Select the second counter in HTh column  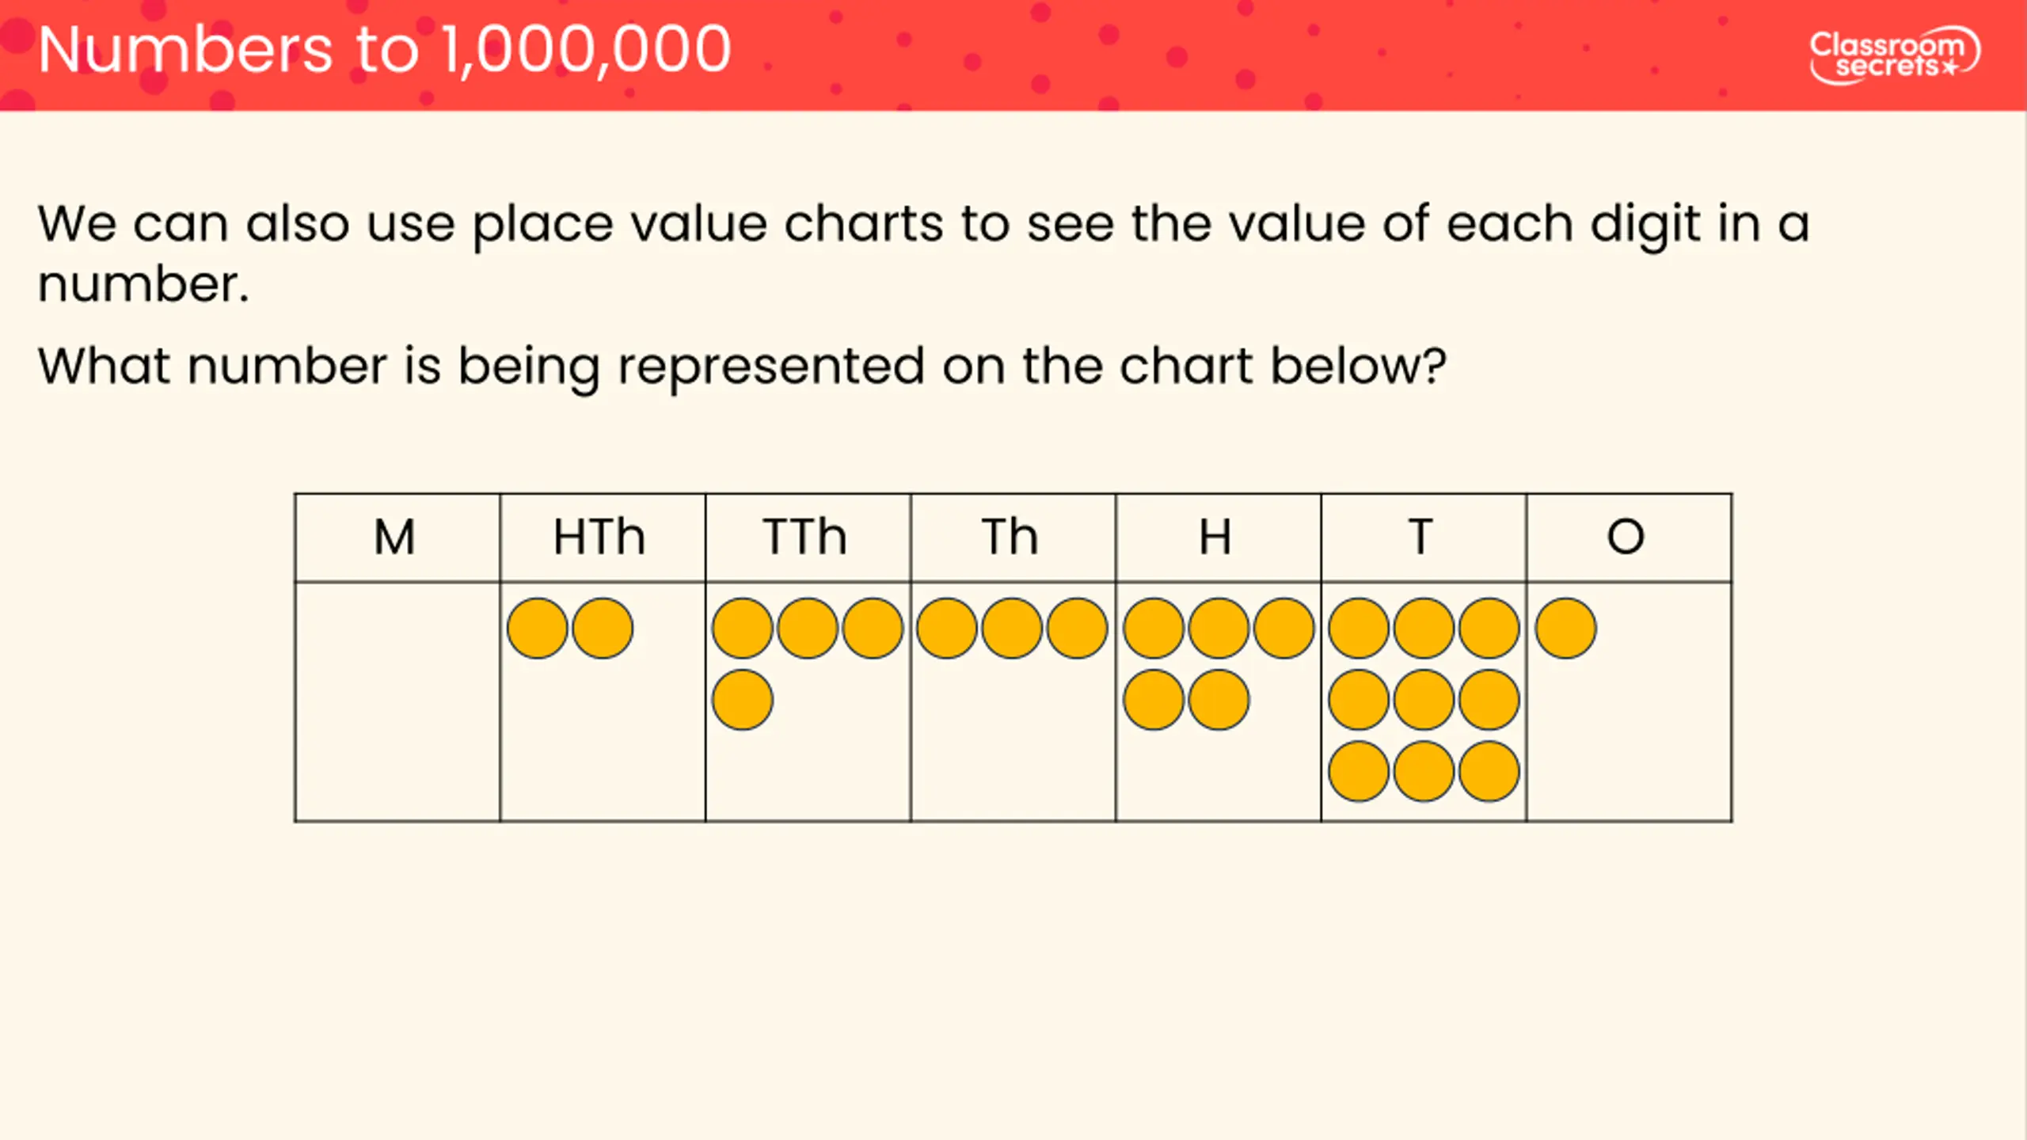pyautogui.click(x=603, y=629)
